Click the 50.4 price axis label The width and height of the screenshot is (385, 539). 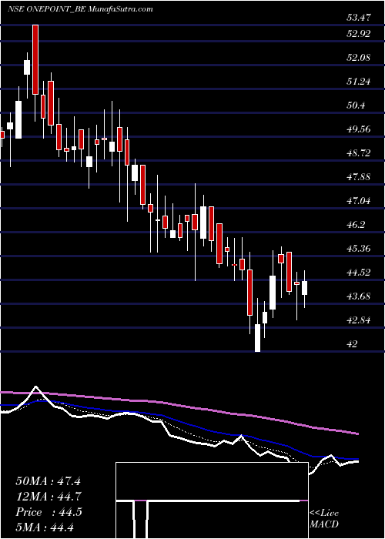click(x=356, y=105)
